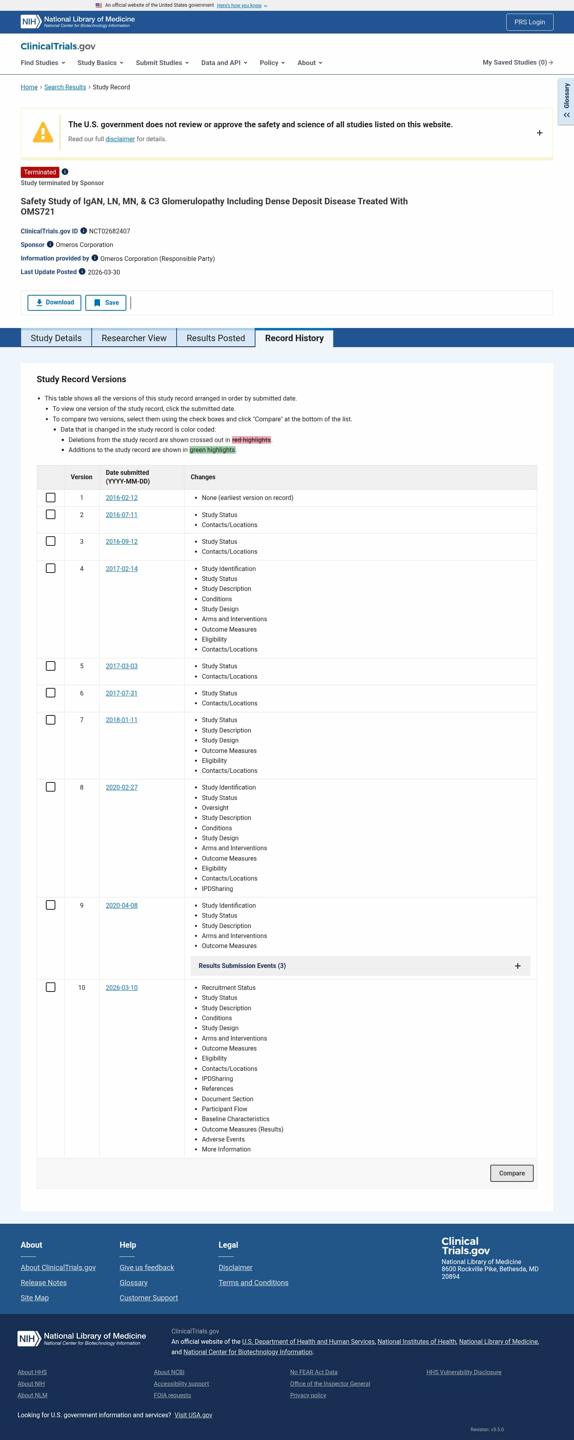Click the ClinicalTrials.gov site logo
Screen dimensions: 574x1440
58,46
